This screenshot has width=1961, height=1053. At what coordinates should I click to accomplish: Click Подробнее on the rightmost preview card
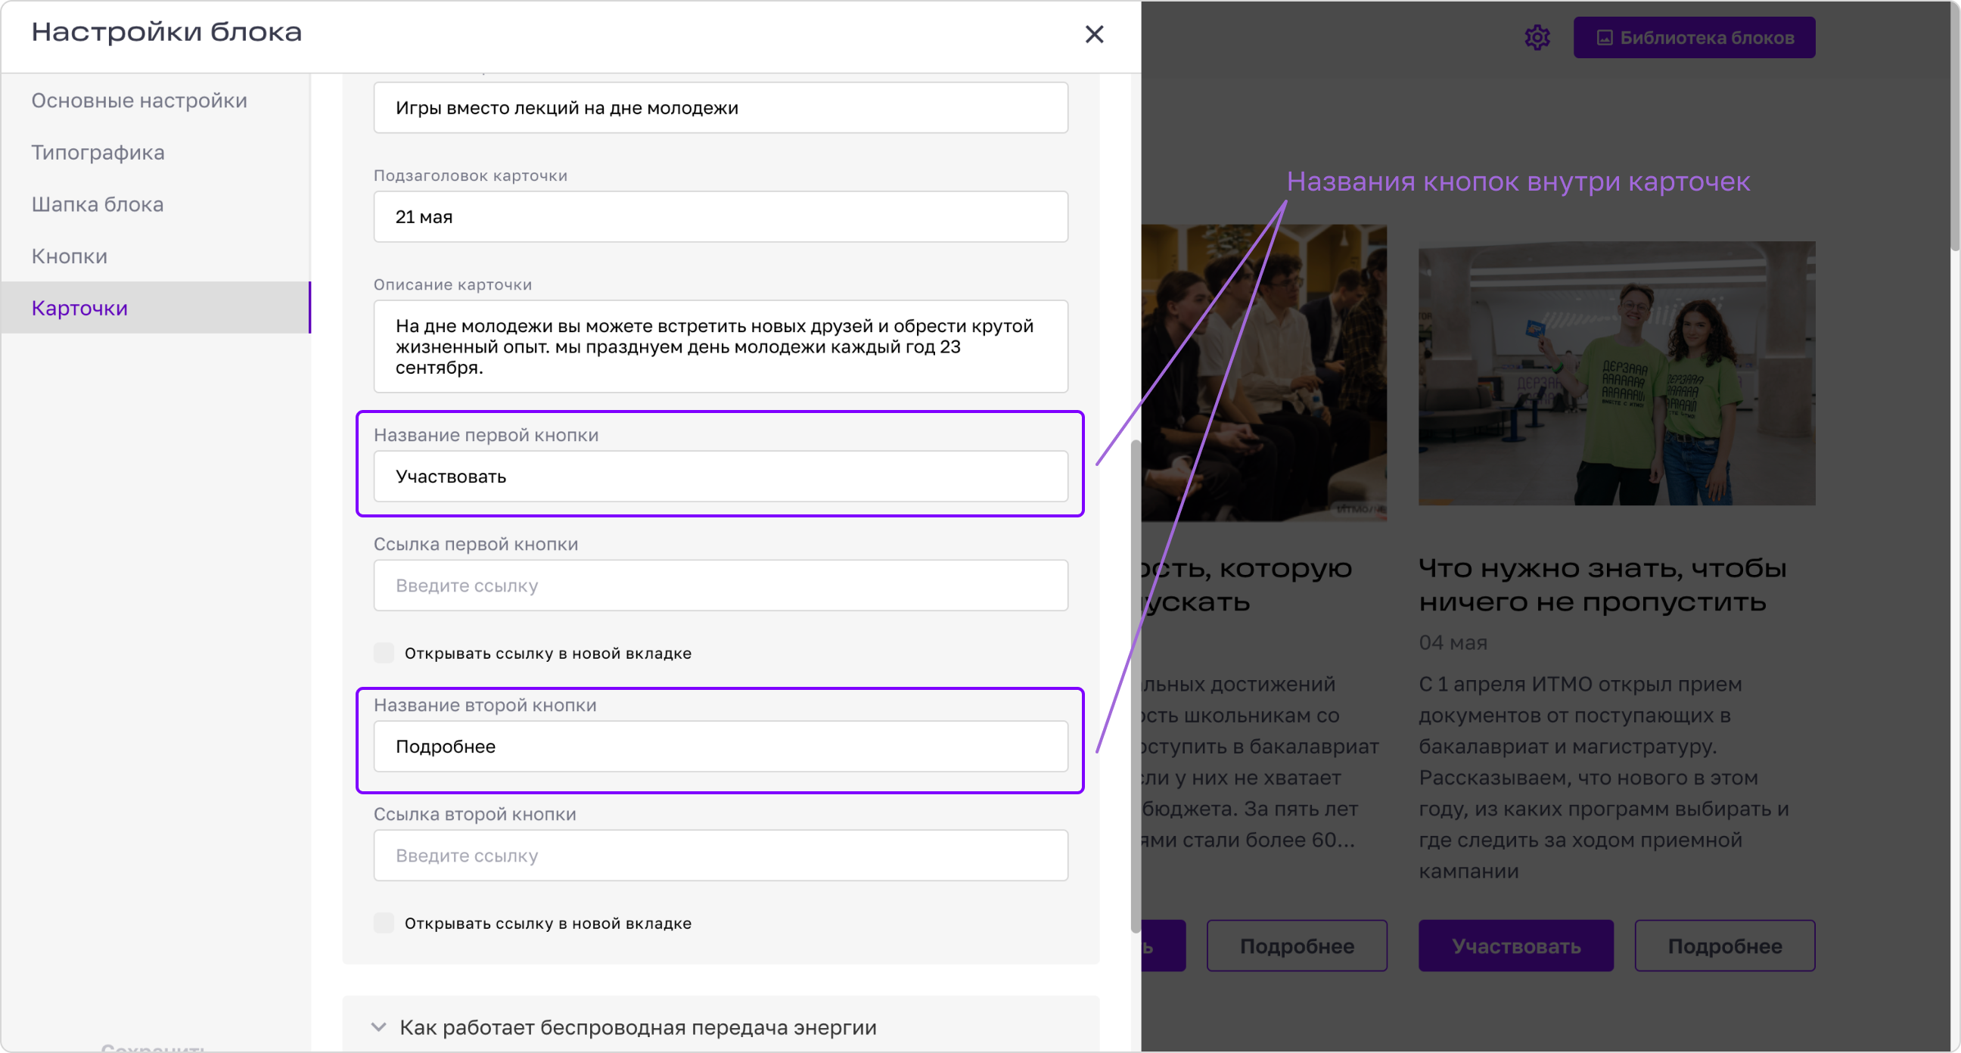point(1724,946)
